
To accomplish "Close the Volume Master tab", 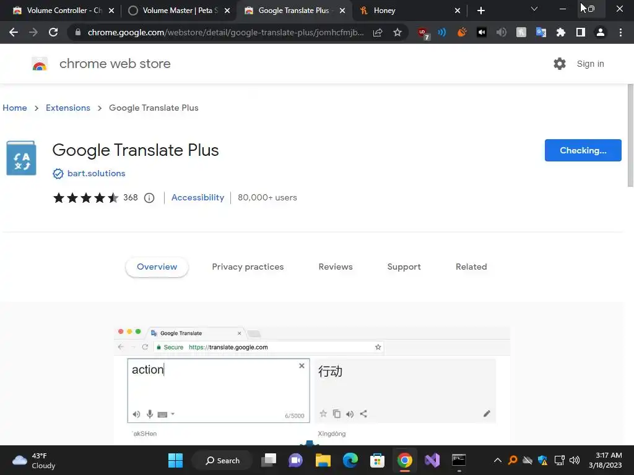I will [227, 11].
